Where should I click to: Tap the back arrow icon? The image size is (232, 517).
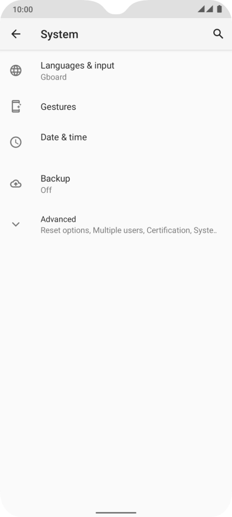16,34
